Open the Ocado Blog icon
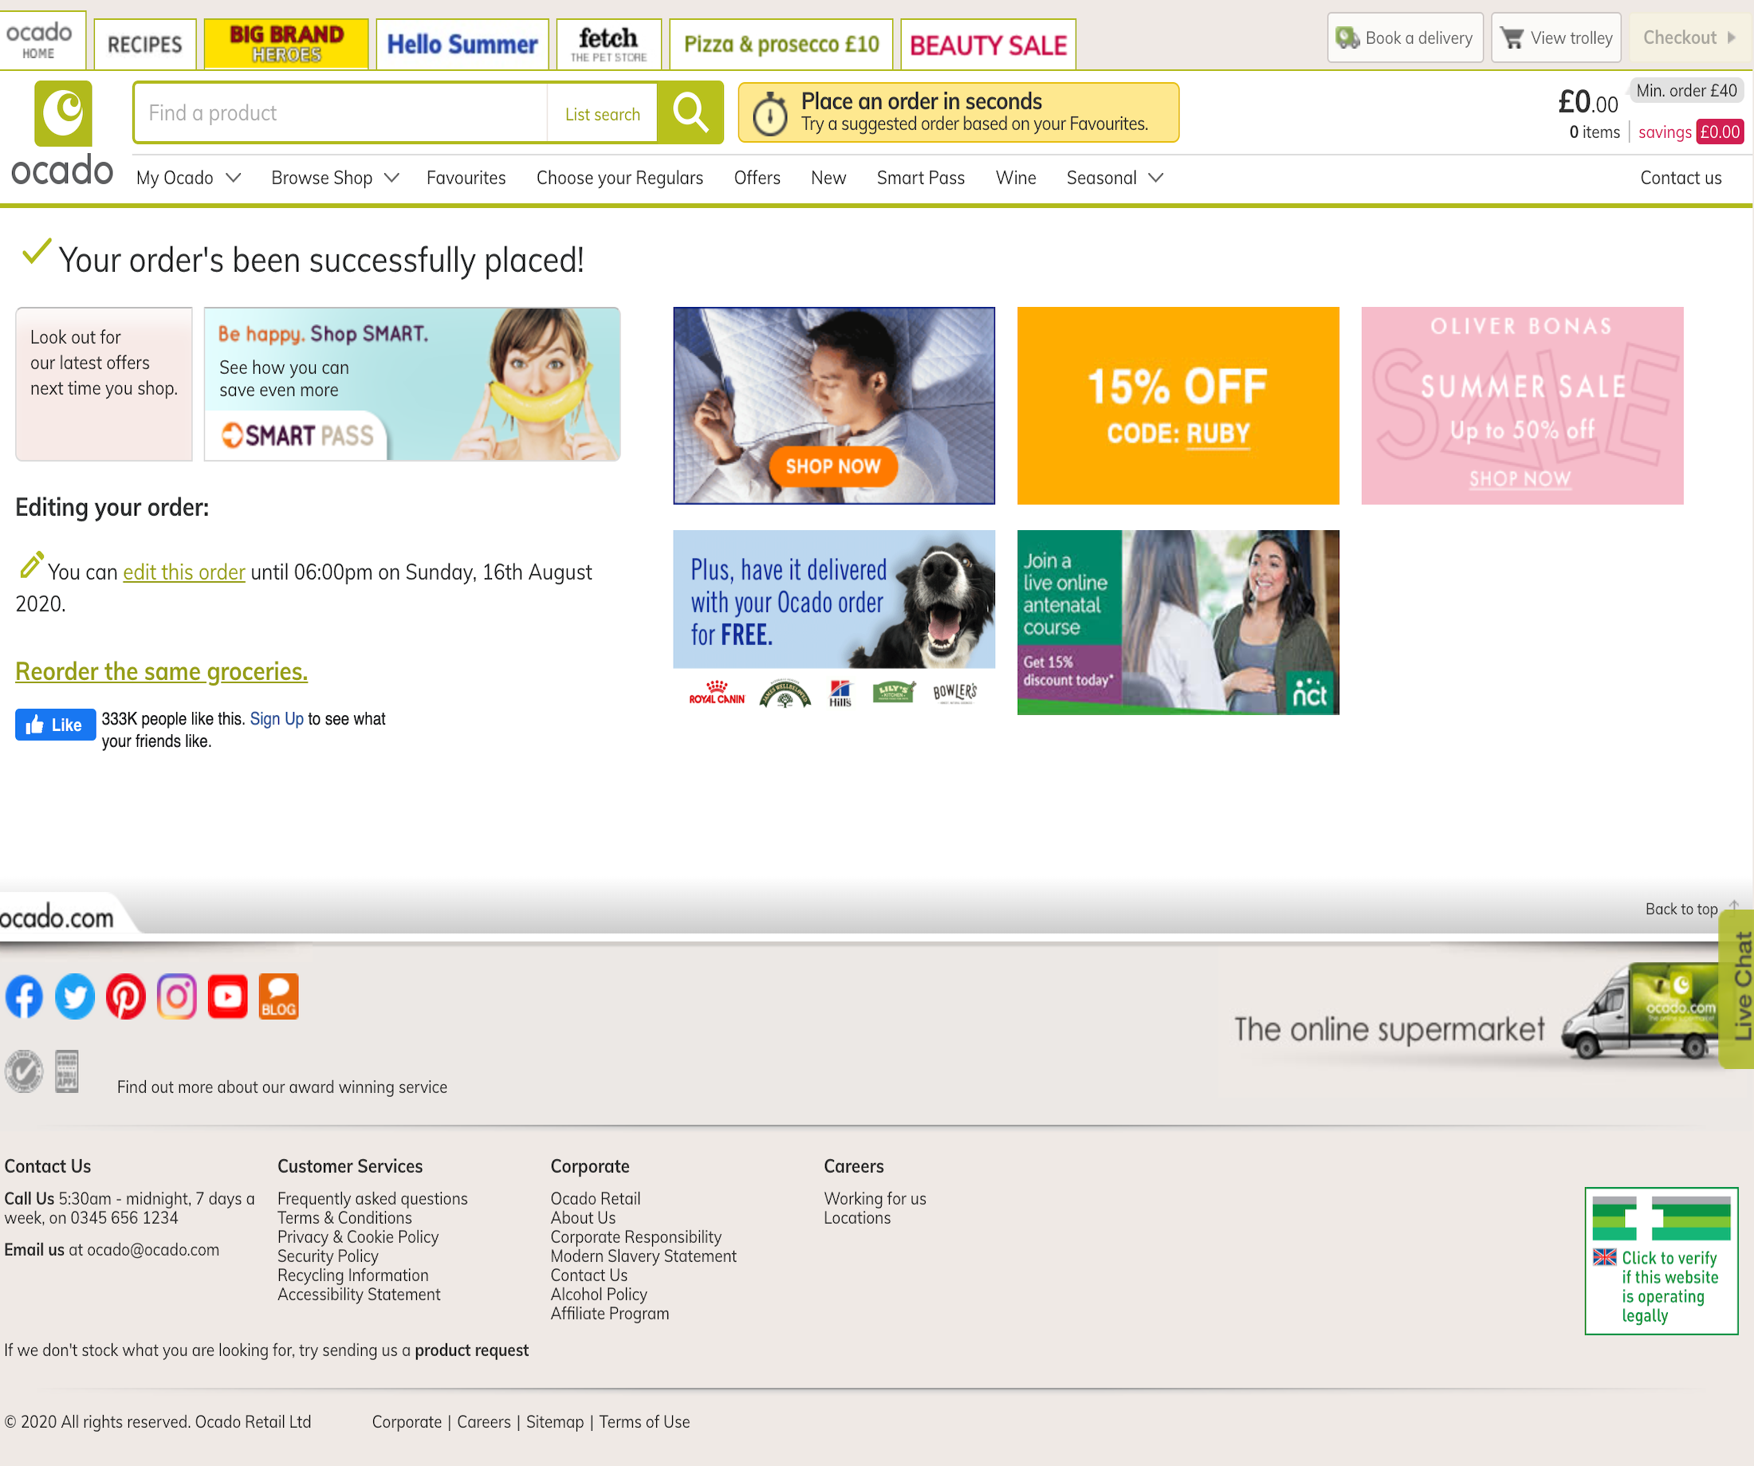This screenshot has width=1754, height=1466. (x=278, y=996)
